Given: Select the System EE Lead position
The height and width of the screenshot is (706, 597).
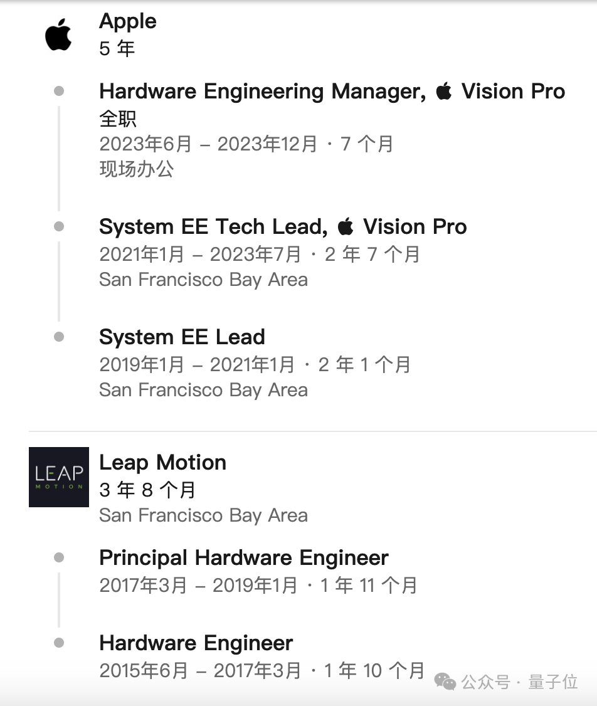Looking at the screenshot, I should [182, 337].
